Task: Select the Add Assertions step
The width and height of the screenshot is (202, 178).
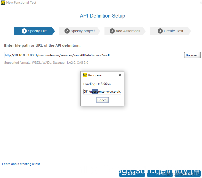Action: click(125, 31)
